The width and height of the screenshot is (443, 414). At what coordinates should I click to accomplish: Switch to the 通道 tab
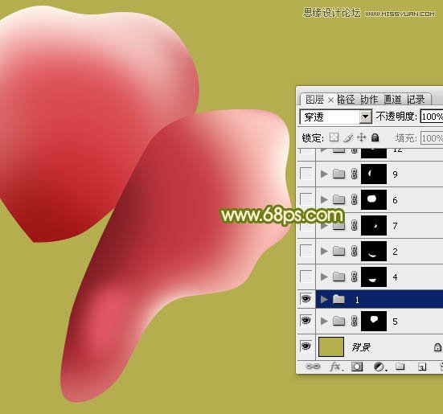click(393, 100)
